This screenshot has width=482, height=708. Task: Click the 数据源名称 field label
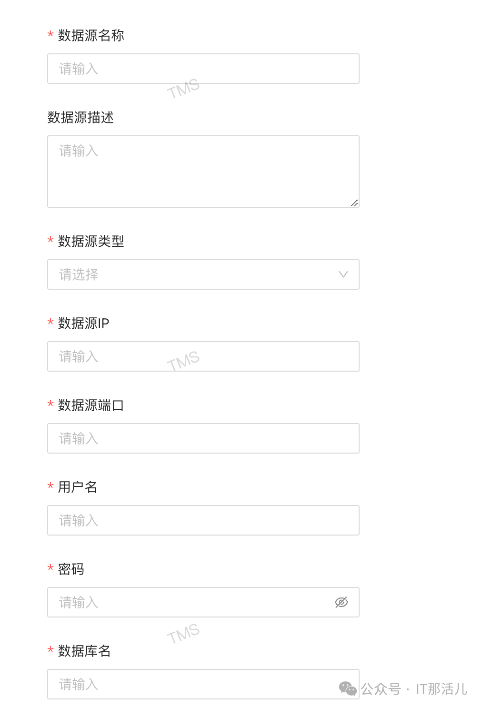(x=91, y=35)
